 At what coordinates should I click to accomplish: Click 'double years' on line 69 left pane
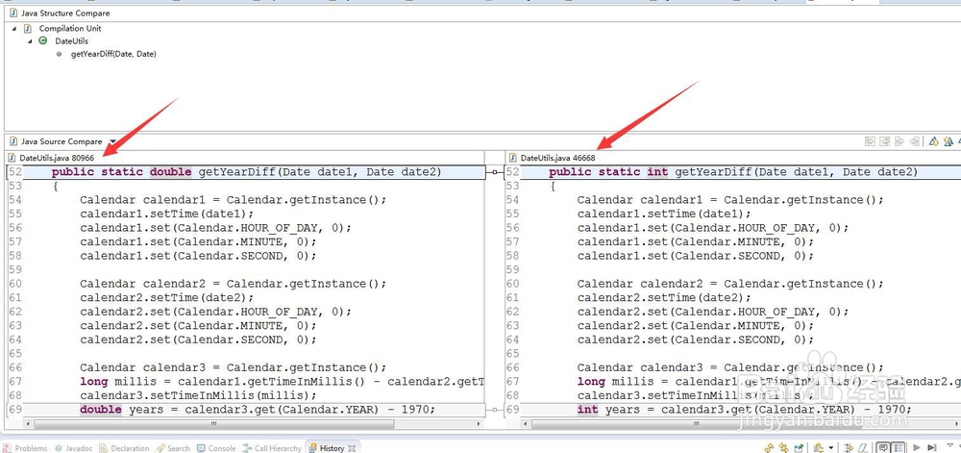121,410
